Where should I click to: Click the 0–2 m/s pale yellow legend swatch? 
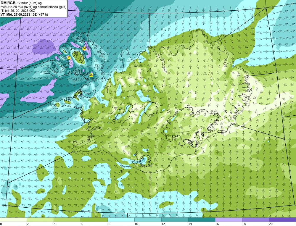pos(13,219)
